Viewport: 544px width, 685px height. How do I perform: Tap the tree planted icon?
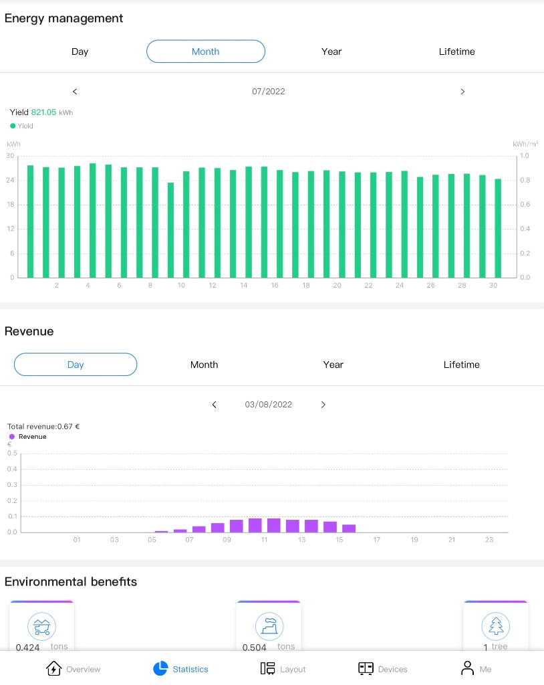[495, 627]
